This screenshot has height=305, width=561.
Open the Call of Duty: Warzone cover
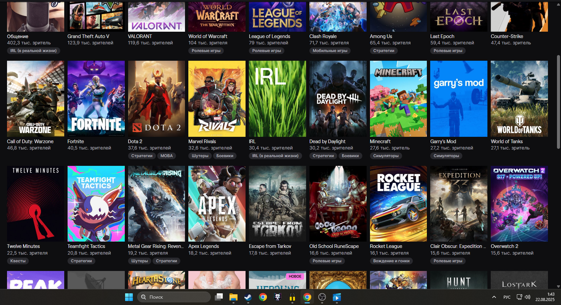click(x=35, y=99)
